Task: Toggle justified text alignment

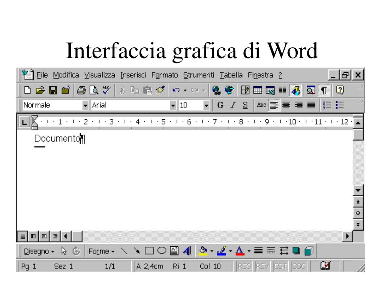Action: point(311,105)
